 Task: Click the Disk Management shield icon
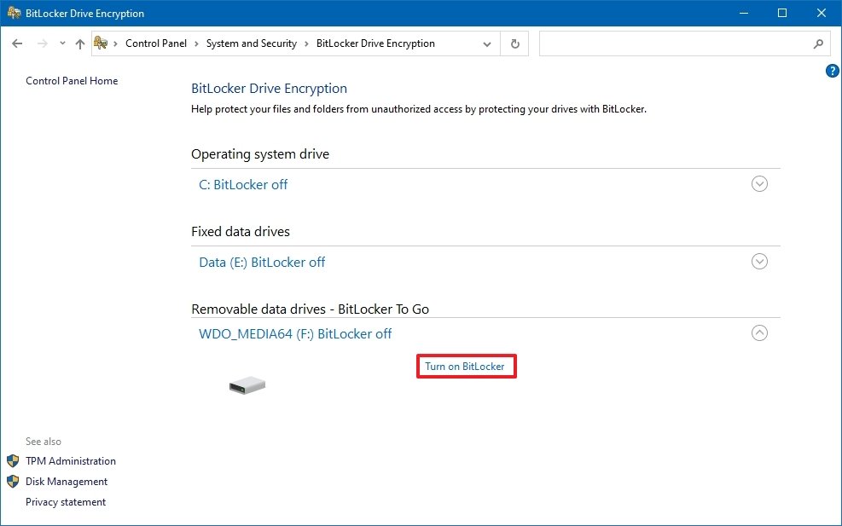13,482
